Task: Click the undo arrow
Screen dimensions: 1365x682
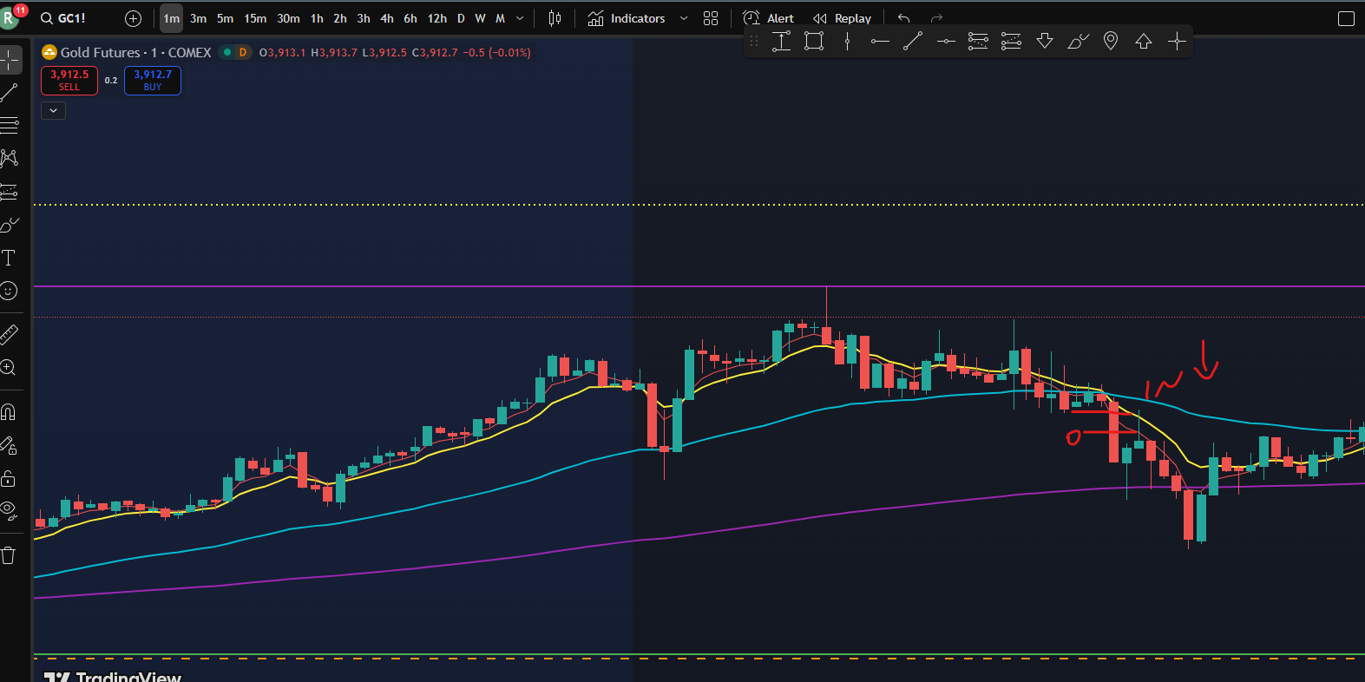Action: coord(904,18)
